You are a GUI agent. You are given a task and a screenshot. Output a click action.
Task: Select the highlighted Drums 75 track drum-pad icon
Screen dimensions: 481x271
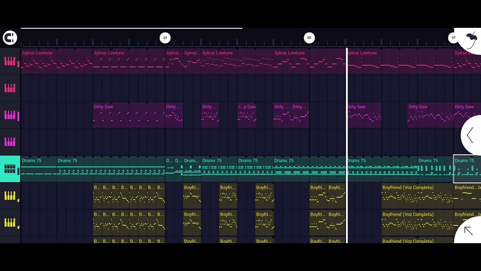pyautogui.click(x=10, y=169)
